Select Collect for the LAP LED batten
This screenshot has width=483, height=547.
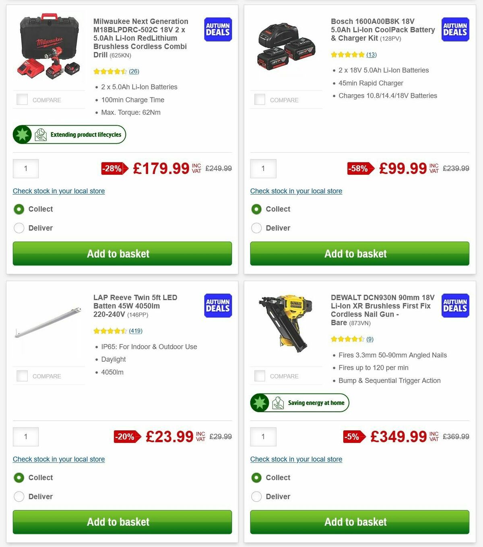click(x=19, y=478)
